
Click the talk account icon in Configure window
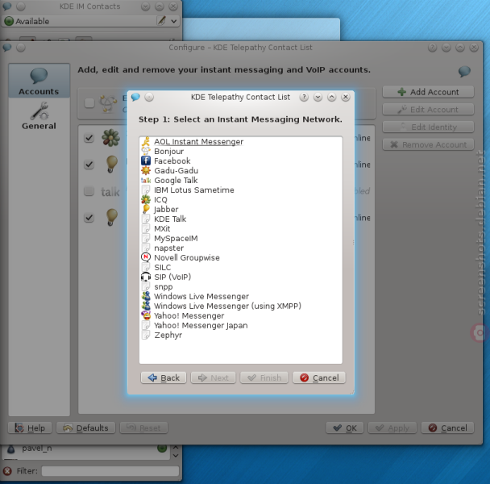coord(110,191)
